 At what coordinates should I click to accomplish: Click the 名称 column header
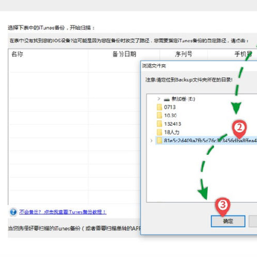[x=17, y=54]
